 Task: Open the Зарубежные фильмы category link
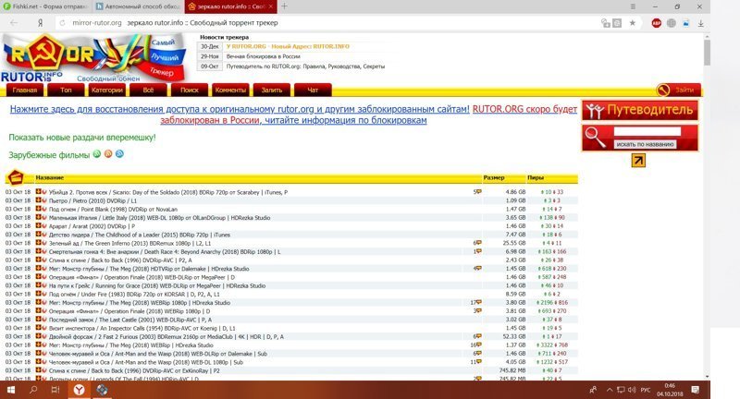[x=49, y=155]
